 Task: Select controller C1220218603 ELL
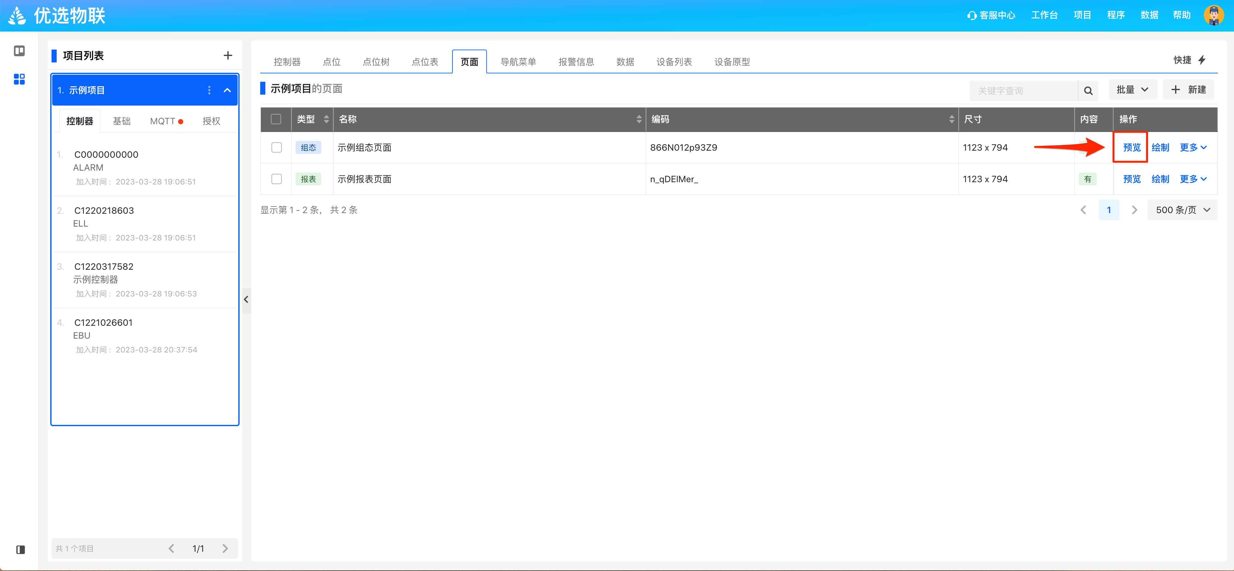coord(145,224)
